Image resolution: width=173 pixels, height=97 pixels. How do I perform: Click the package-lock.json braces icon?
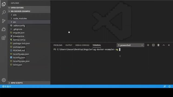pos(11,43)
